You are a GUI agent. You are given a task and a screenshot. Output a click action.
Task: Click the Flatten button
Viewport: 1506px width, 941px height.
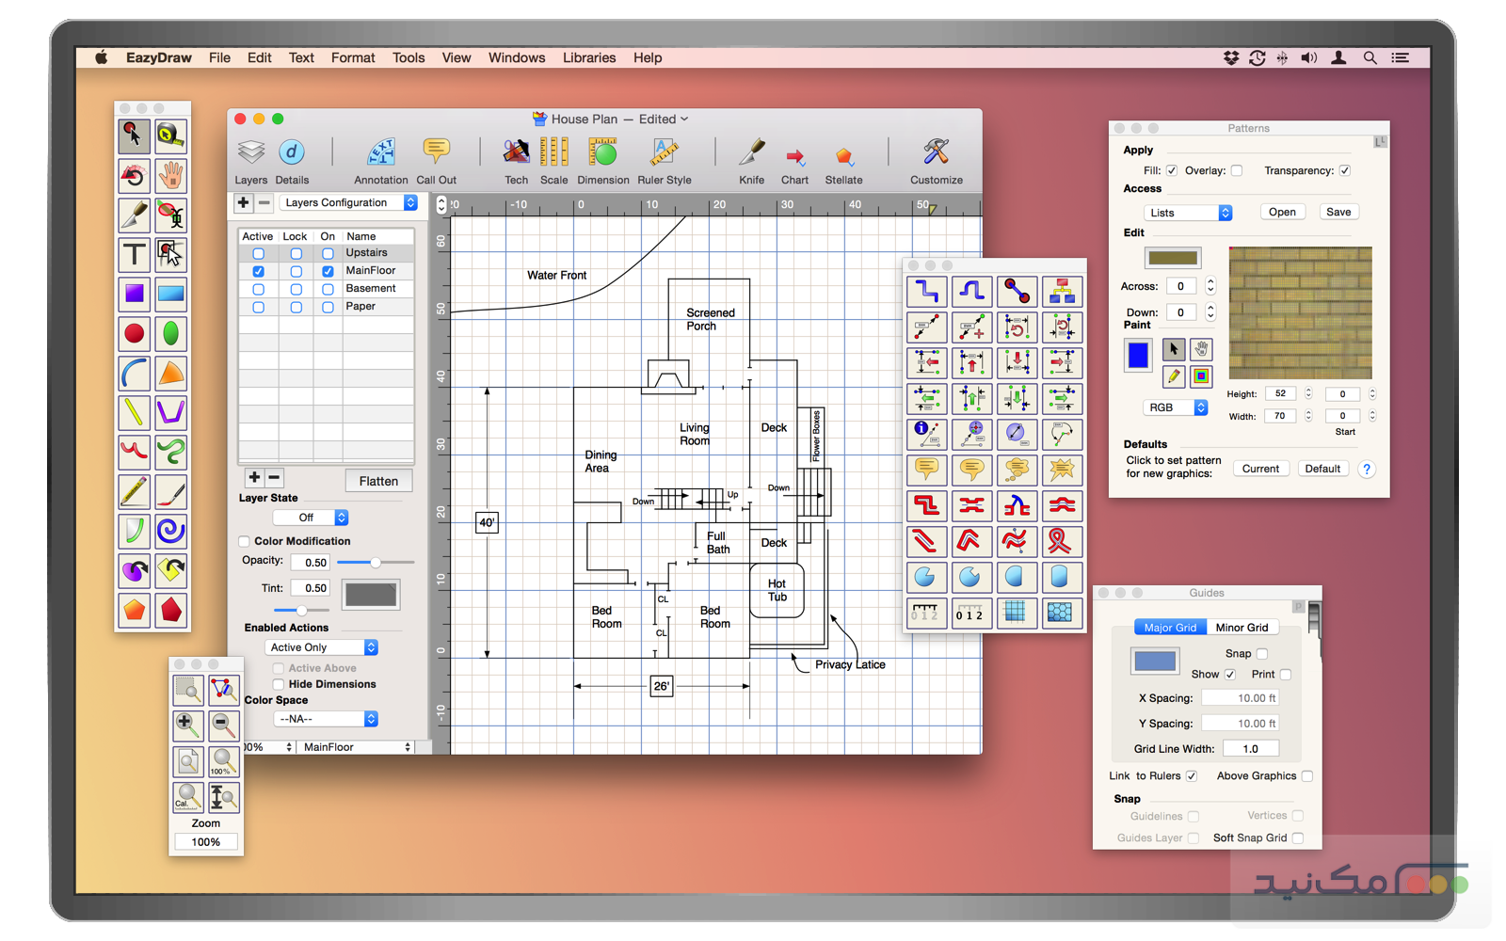click(x=378, y=481)
